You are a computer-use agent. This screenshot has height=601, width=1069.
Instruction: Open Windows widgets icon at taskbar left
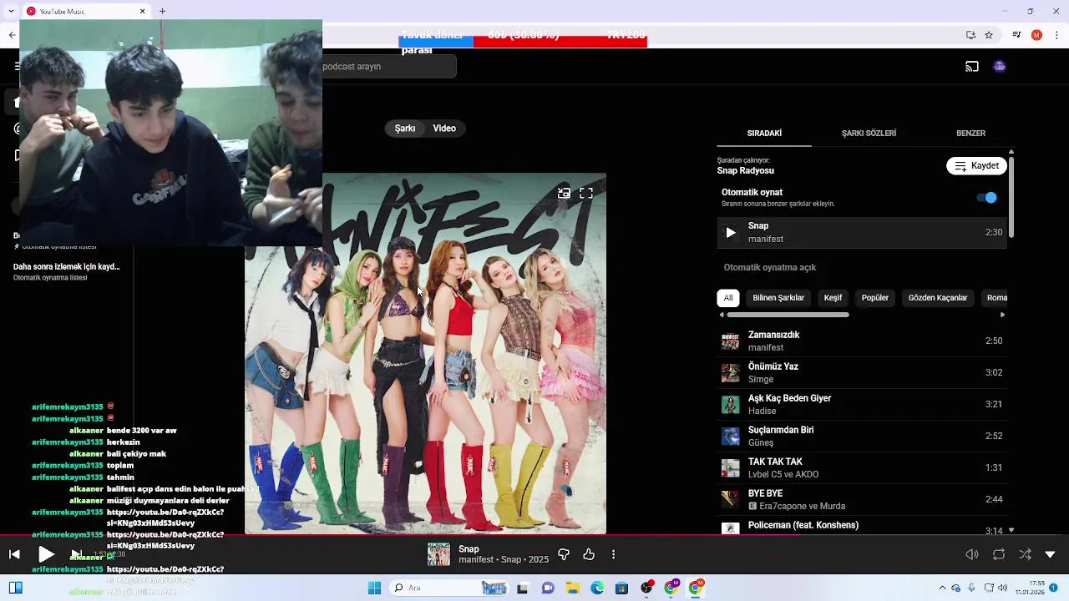(15, 588)
